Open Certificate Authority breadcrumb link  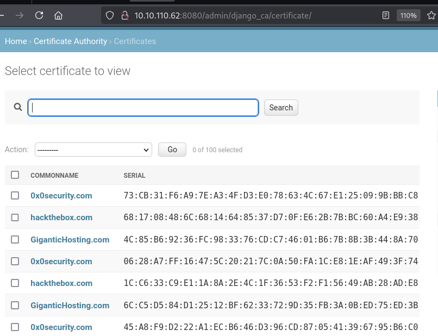coord(70,41)
